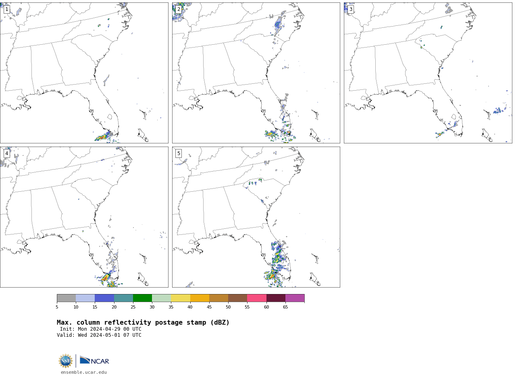Click the pink 55-60 dBZ swatch
Viewport: 516px width, 377px height.
[x=257, y=298]
